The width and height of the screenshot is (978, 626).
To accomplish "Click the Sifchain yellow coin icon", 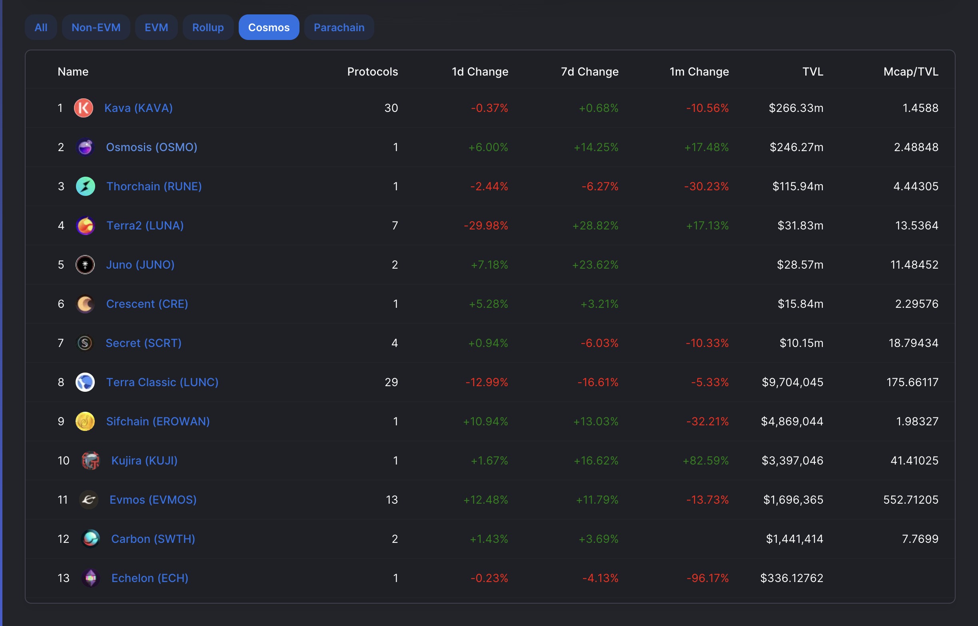I will [85, 422].
